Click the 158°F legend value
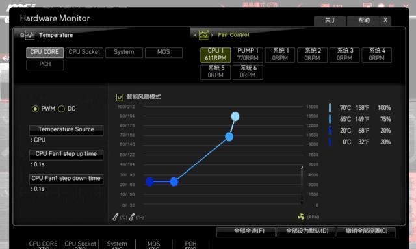 point(363,108)
